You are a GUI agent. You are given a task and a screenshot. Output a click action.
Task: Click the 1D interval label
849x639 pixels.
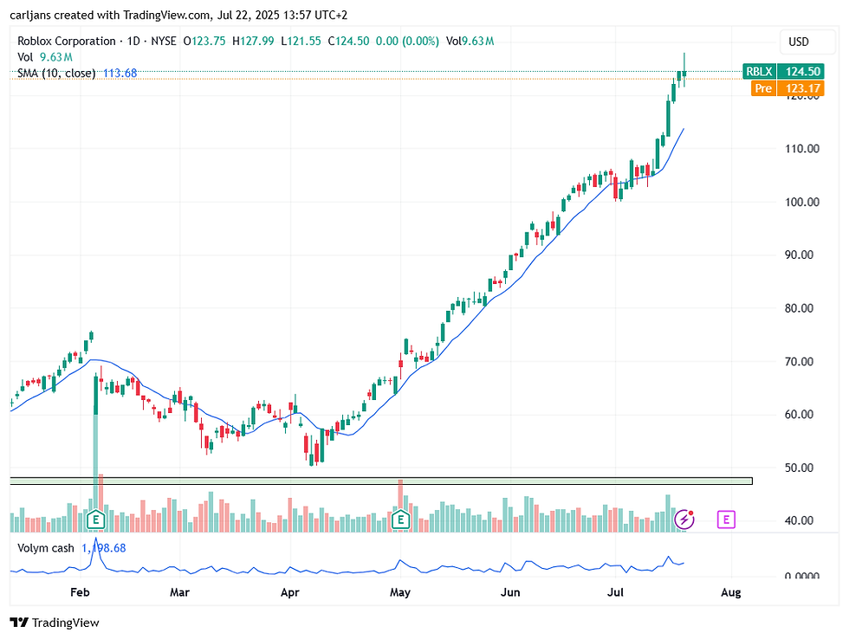click(133, 41)
